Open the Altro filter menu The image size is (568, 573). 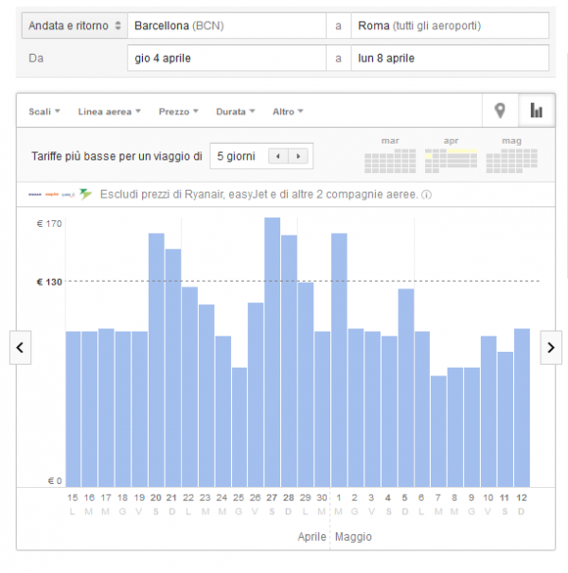pyautogui.click(x=288, y=112)
